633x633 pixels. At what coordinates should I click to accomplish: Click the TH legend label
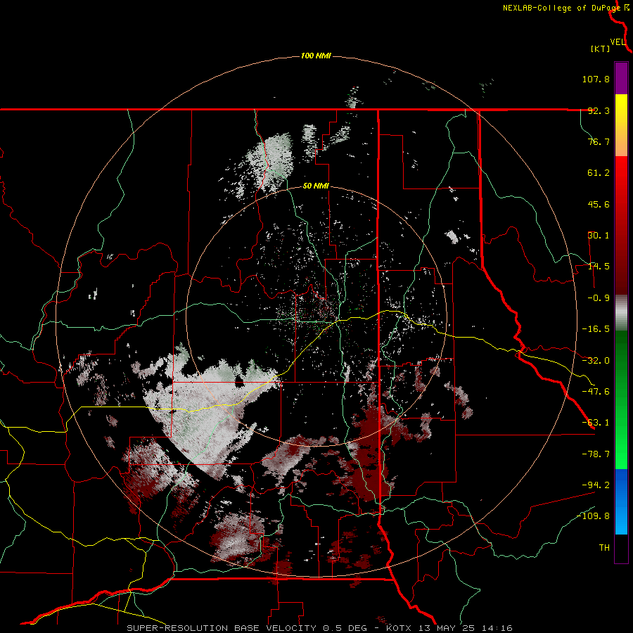(604, 548)
